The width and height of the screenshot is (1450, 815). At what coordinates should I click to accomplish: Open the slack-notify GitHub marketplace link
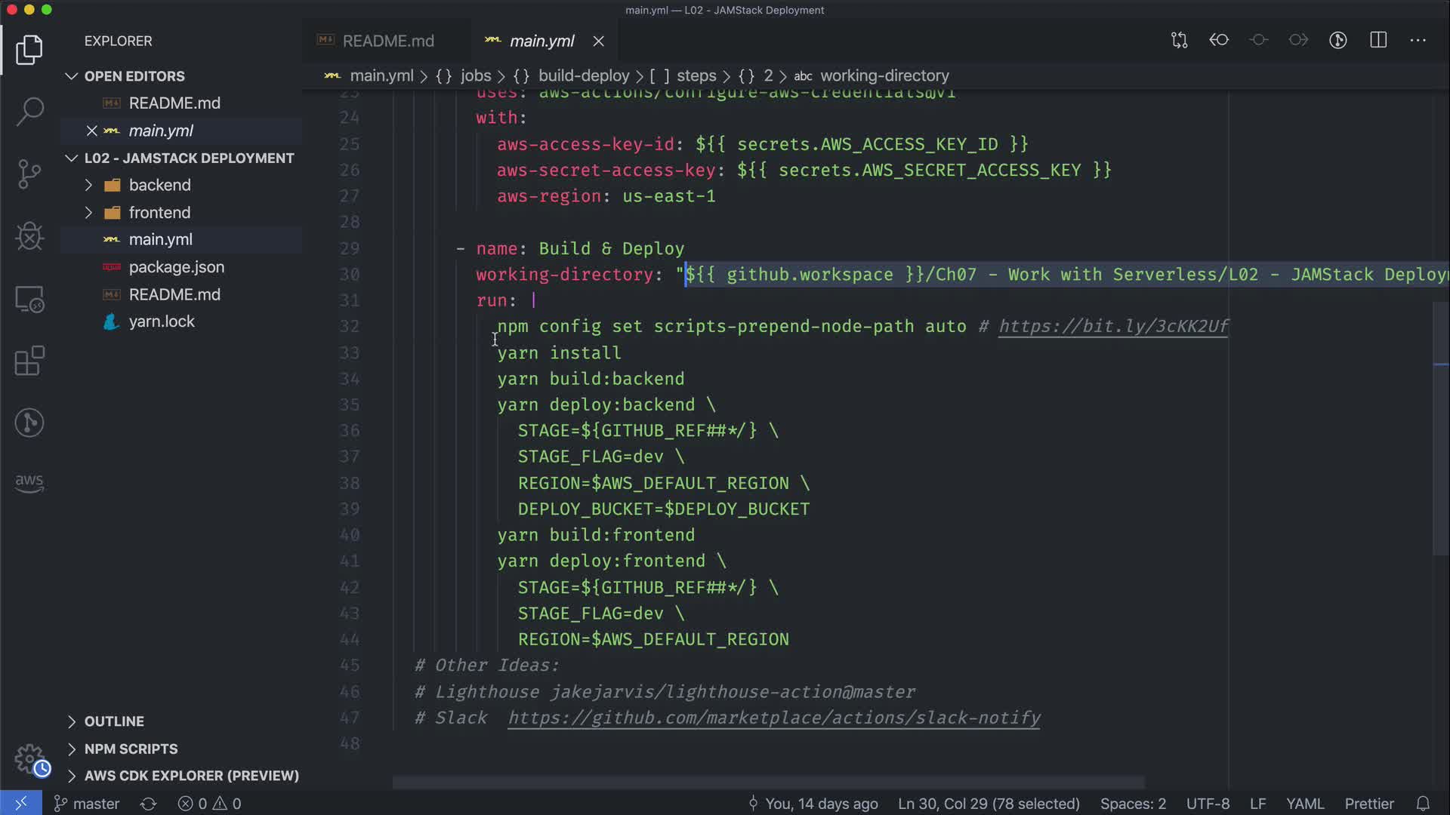coord(773,718)
